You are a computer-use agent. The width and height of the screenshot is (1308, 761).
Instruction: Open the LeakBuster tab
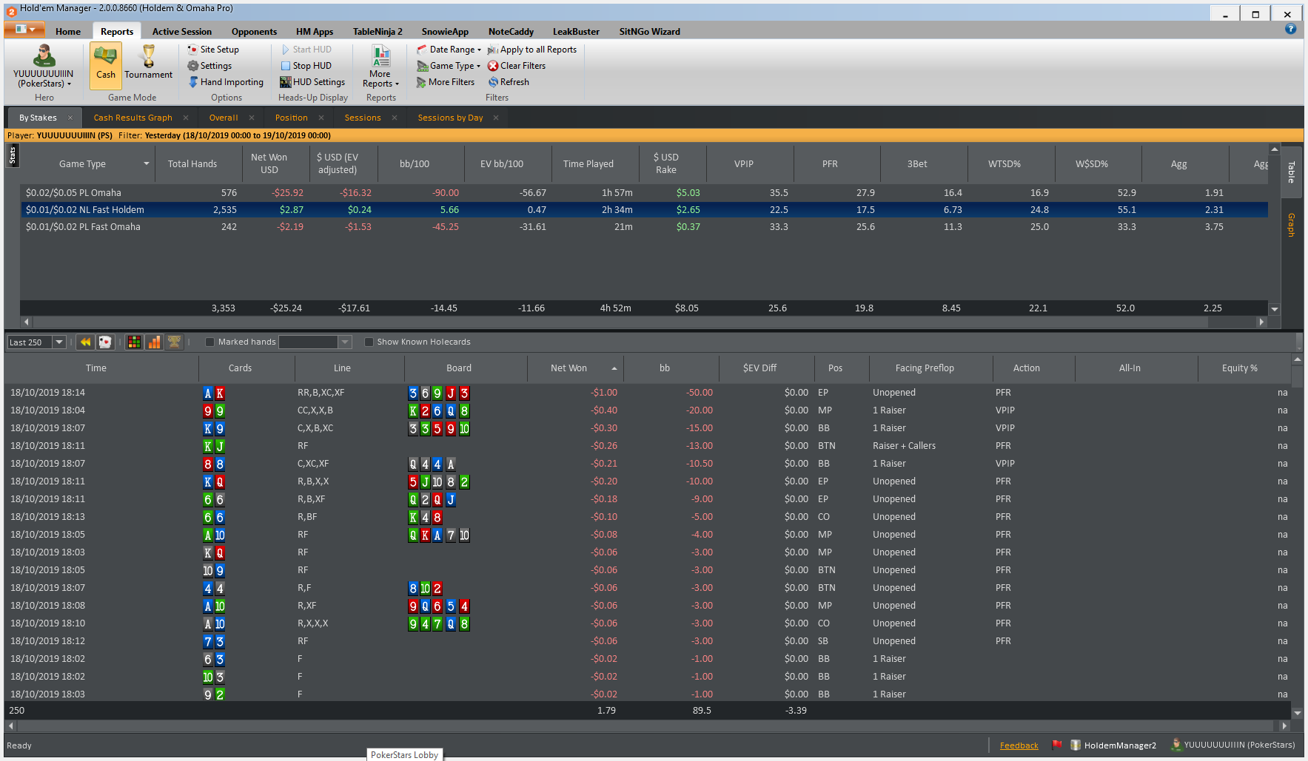pyautogui.click(x=576, y=31)
